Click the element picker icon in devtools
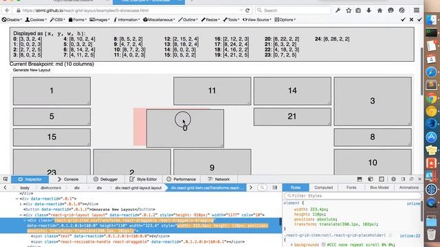Viewport: 440px width, 247px height. click(5, 179)
